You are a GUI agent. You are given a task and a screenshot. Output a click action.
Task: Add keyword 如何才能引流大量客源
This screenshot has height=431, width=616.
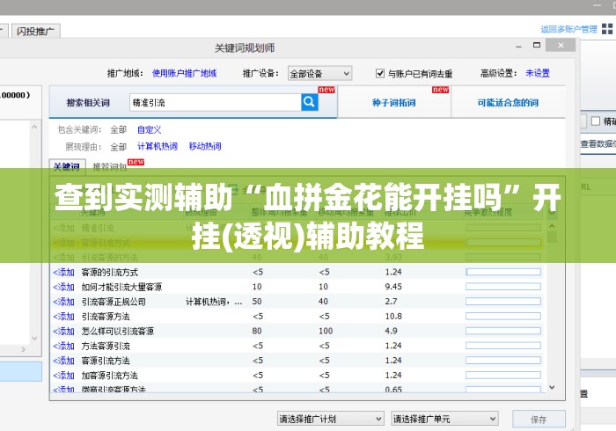pyautogui.click(x=63, y=287)
